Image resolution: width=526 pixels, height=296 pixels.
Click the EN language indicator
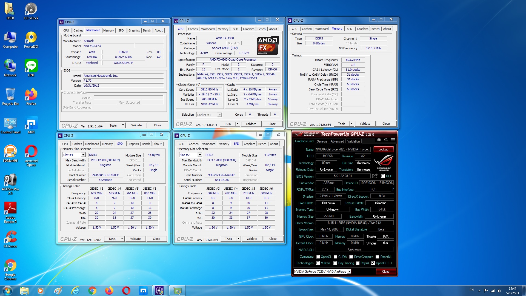(x=471, y=290)
